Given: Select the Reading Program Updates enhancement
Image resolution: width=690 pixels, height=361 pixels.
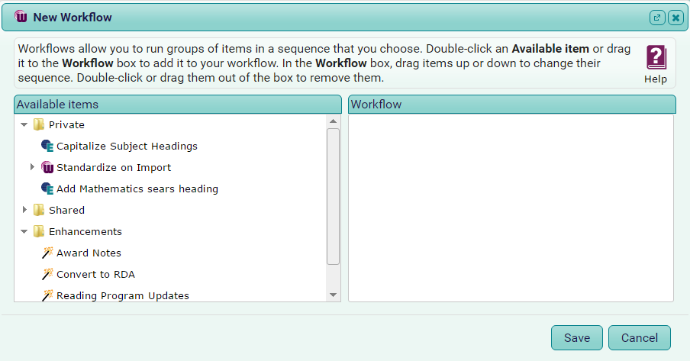Looking at the screenshot, I should tap(123, 296).
